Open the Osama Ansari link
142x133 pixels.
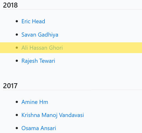click(x=39, y=128)
